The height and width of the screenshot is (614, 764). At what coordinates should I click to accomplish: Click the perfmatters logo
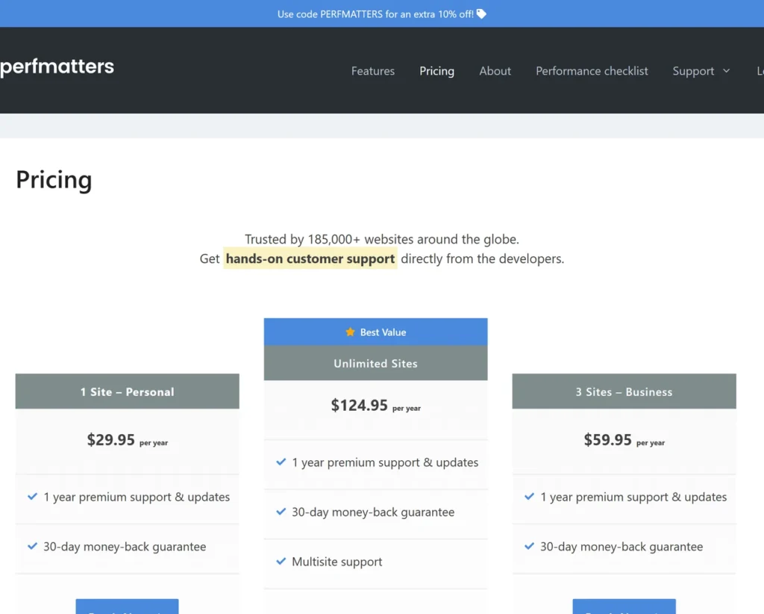click(x=57, y=66)
